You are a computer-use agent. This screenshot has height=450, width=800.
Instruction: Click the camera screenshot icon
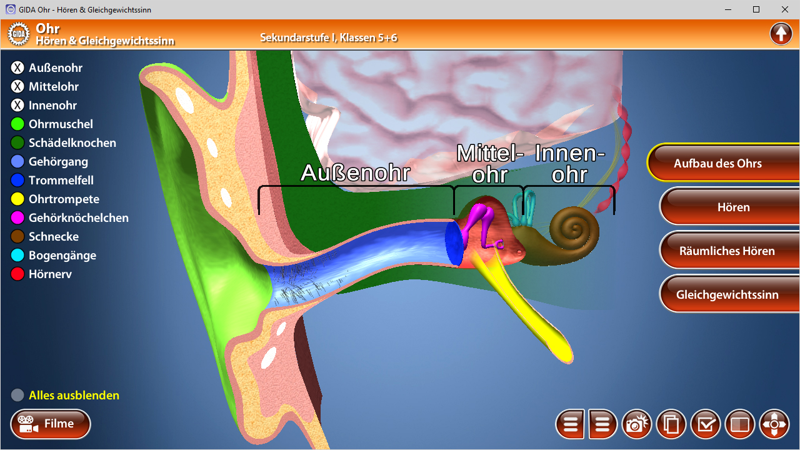[636, 425]
